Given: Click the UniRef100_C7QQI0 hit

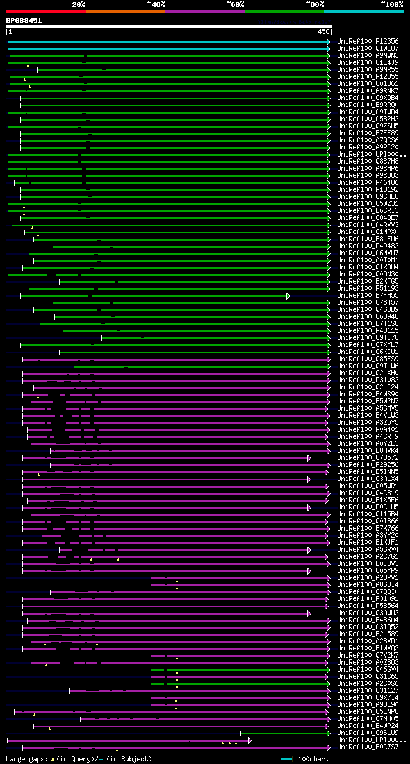Looking at the screenshot, I should (x=368, y=593).
